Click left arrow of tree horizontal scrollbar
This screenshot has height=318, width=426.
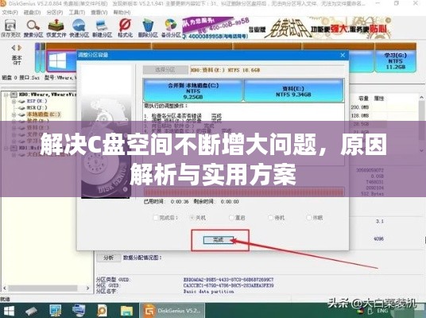point(5,288)
